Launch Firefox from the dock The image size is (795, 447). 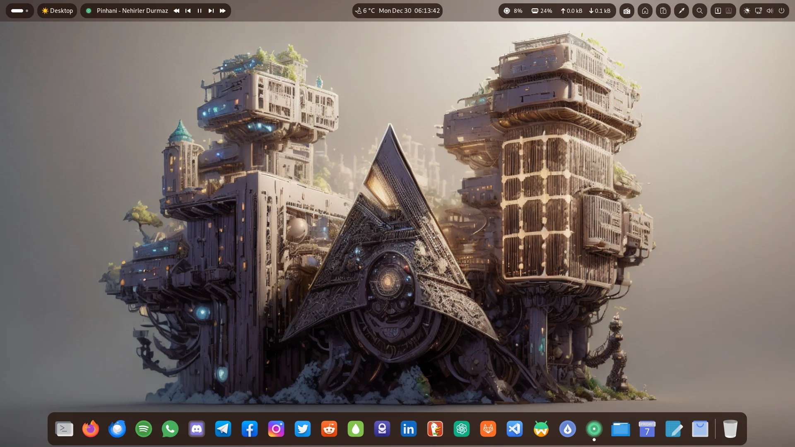click(x=91, y=429)
